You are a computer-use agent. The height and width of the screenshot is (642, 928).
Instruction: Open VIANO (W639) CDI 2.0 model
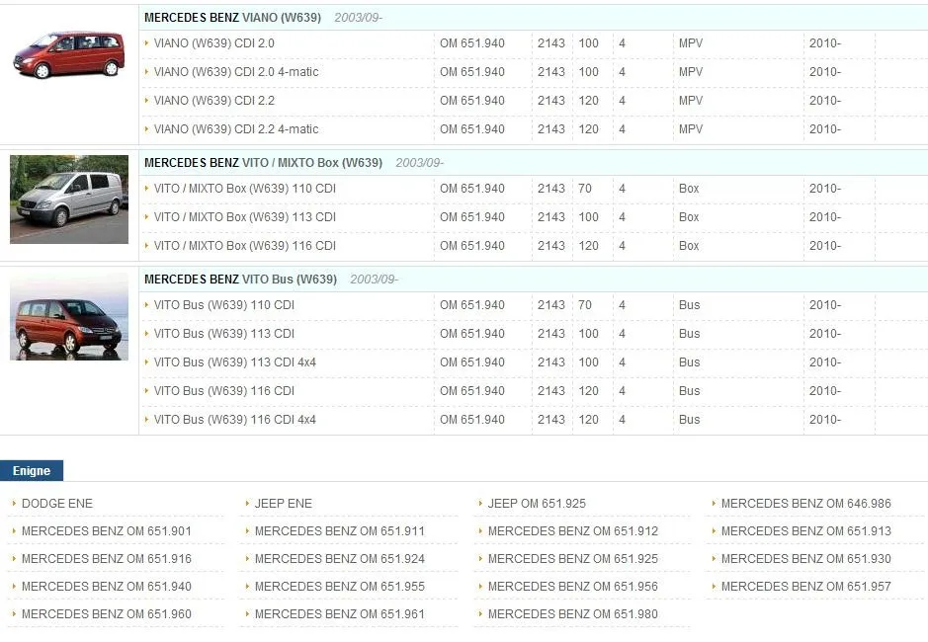click(214, 43)
